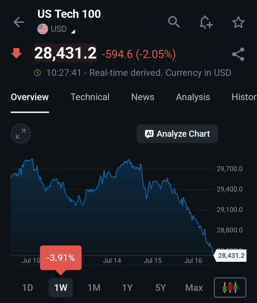
Task: Switch to the News tab
Action: [143, 97]
